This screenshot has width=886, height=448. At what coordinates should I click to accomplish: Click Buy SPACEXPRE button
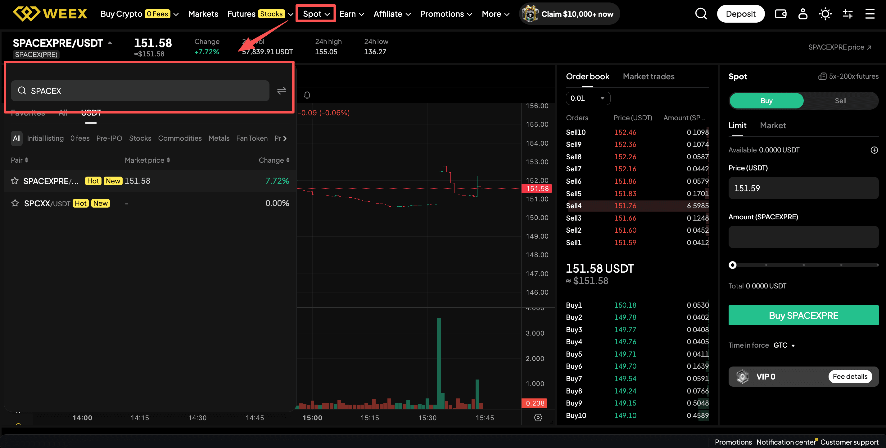click(803, 315)
